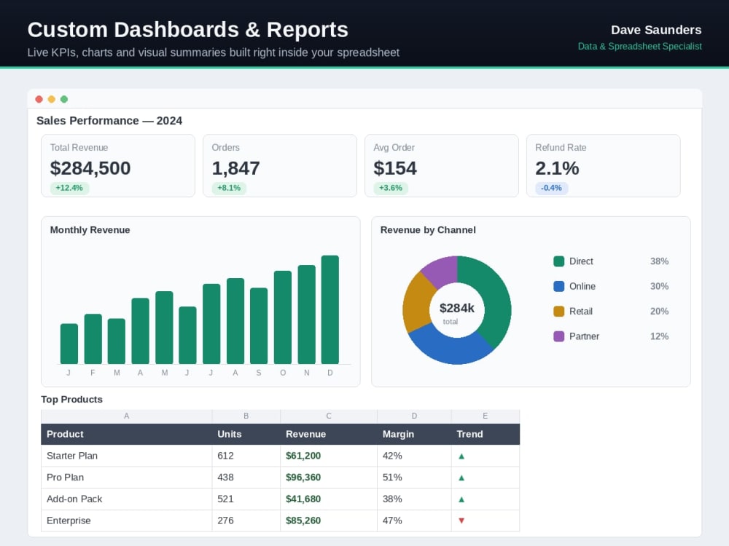
Task: Click the Partner 12% percentage value
Action: point(659,336)
